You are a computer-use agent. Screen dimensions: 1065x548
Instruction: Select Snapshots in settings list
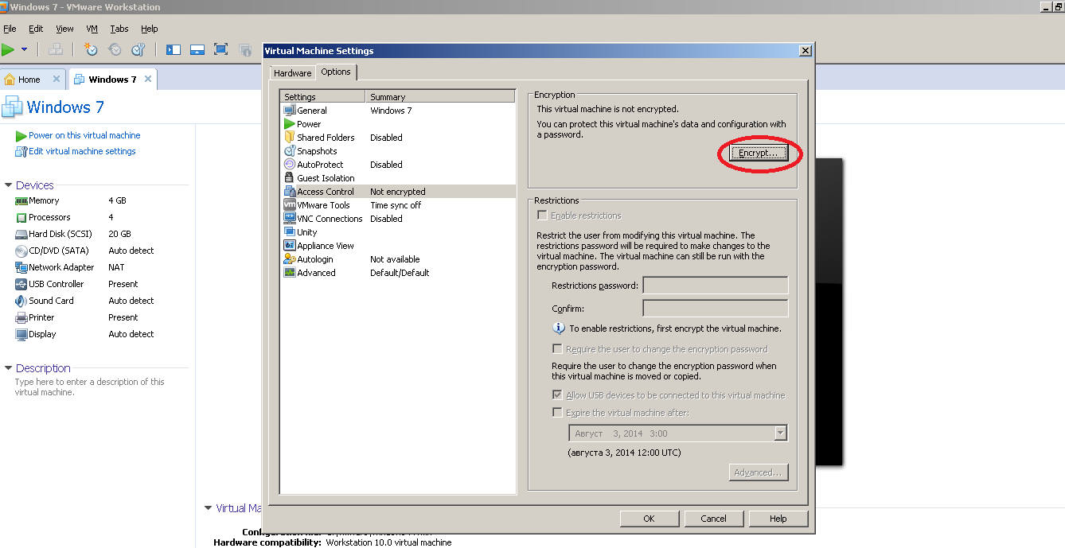pyautogui.click(x=399, y=151)
